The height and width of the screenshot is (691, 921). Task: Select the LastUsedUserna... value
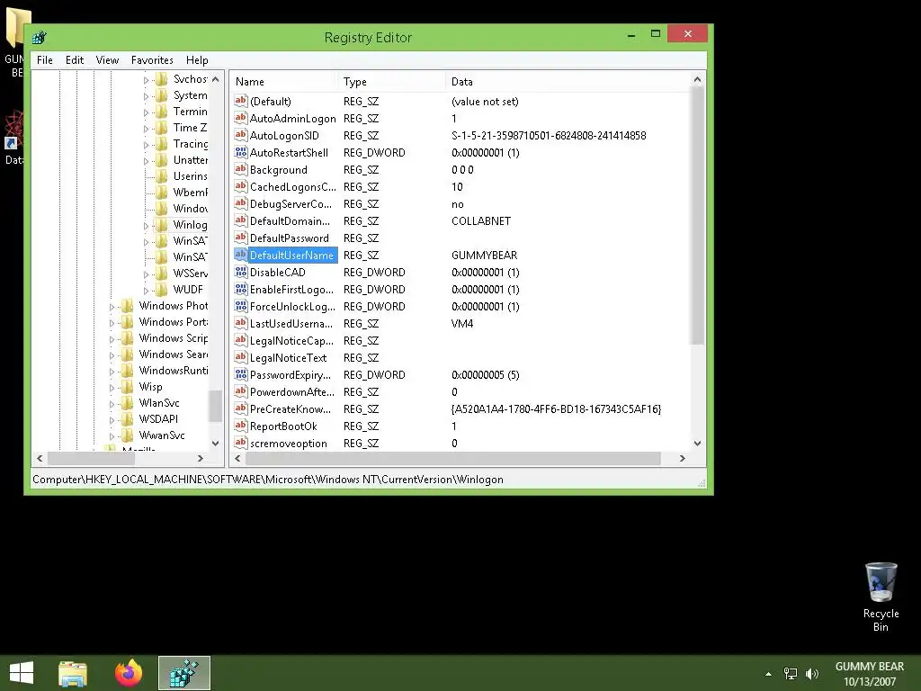[x=291, y=323]
